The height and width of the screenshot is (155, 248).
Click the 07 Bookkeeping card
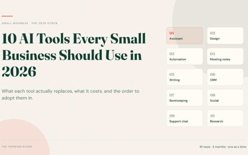tap(184, 98)
